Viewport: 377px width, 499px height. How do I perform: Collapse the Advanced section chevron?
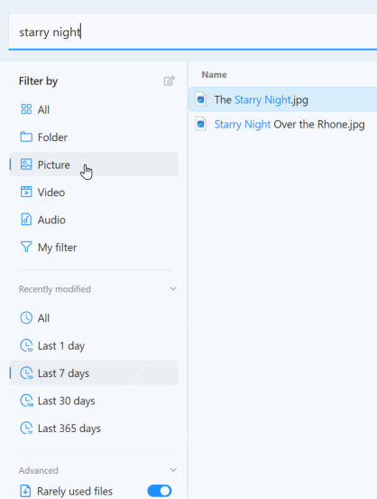(x=173, y=470)
